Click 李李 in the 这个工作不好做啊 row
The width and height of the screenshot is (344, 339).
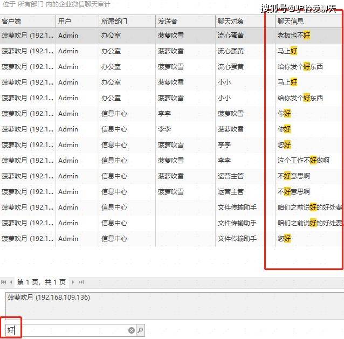click(x=224, y=161)
